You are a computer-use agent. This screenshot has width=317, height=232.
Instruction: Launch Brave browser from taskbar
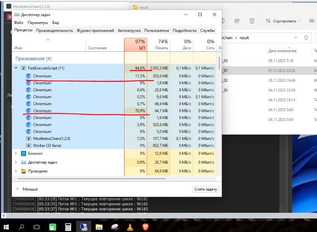(146, 227)
